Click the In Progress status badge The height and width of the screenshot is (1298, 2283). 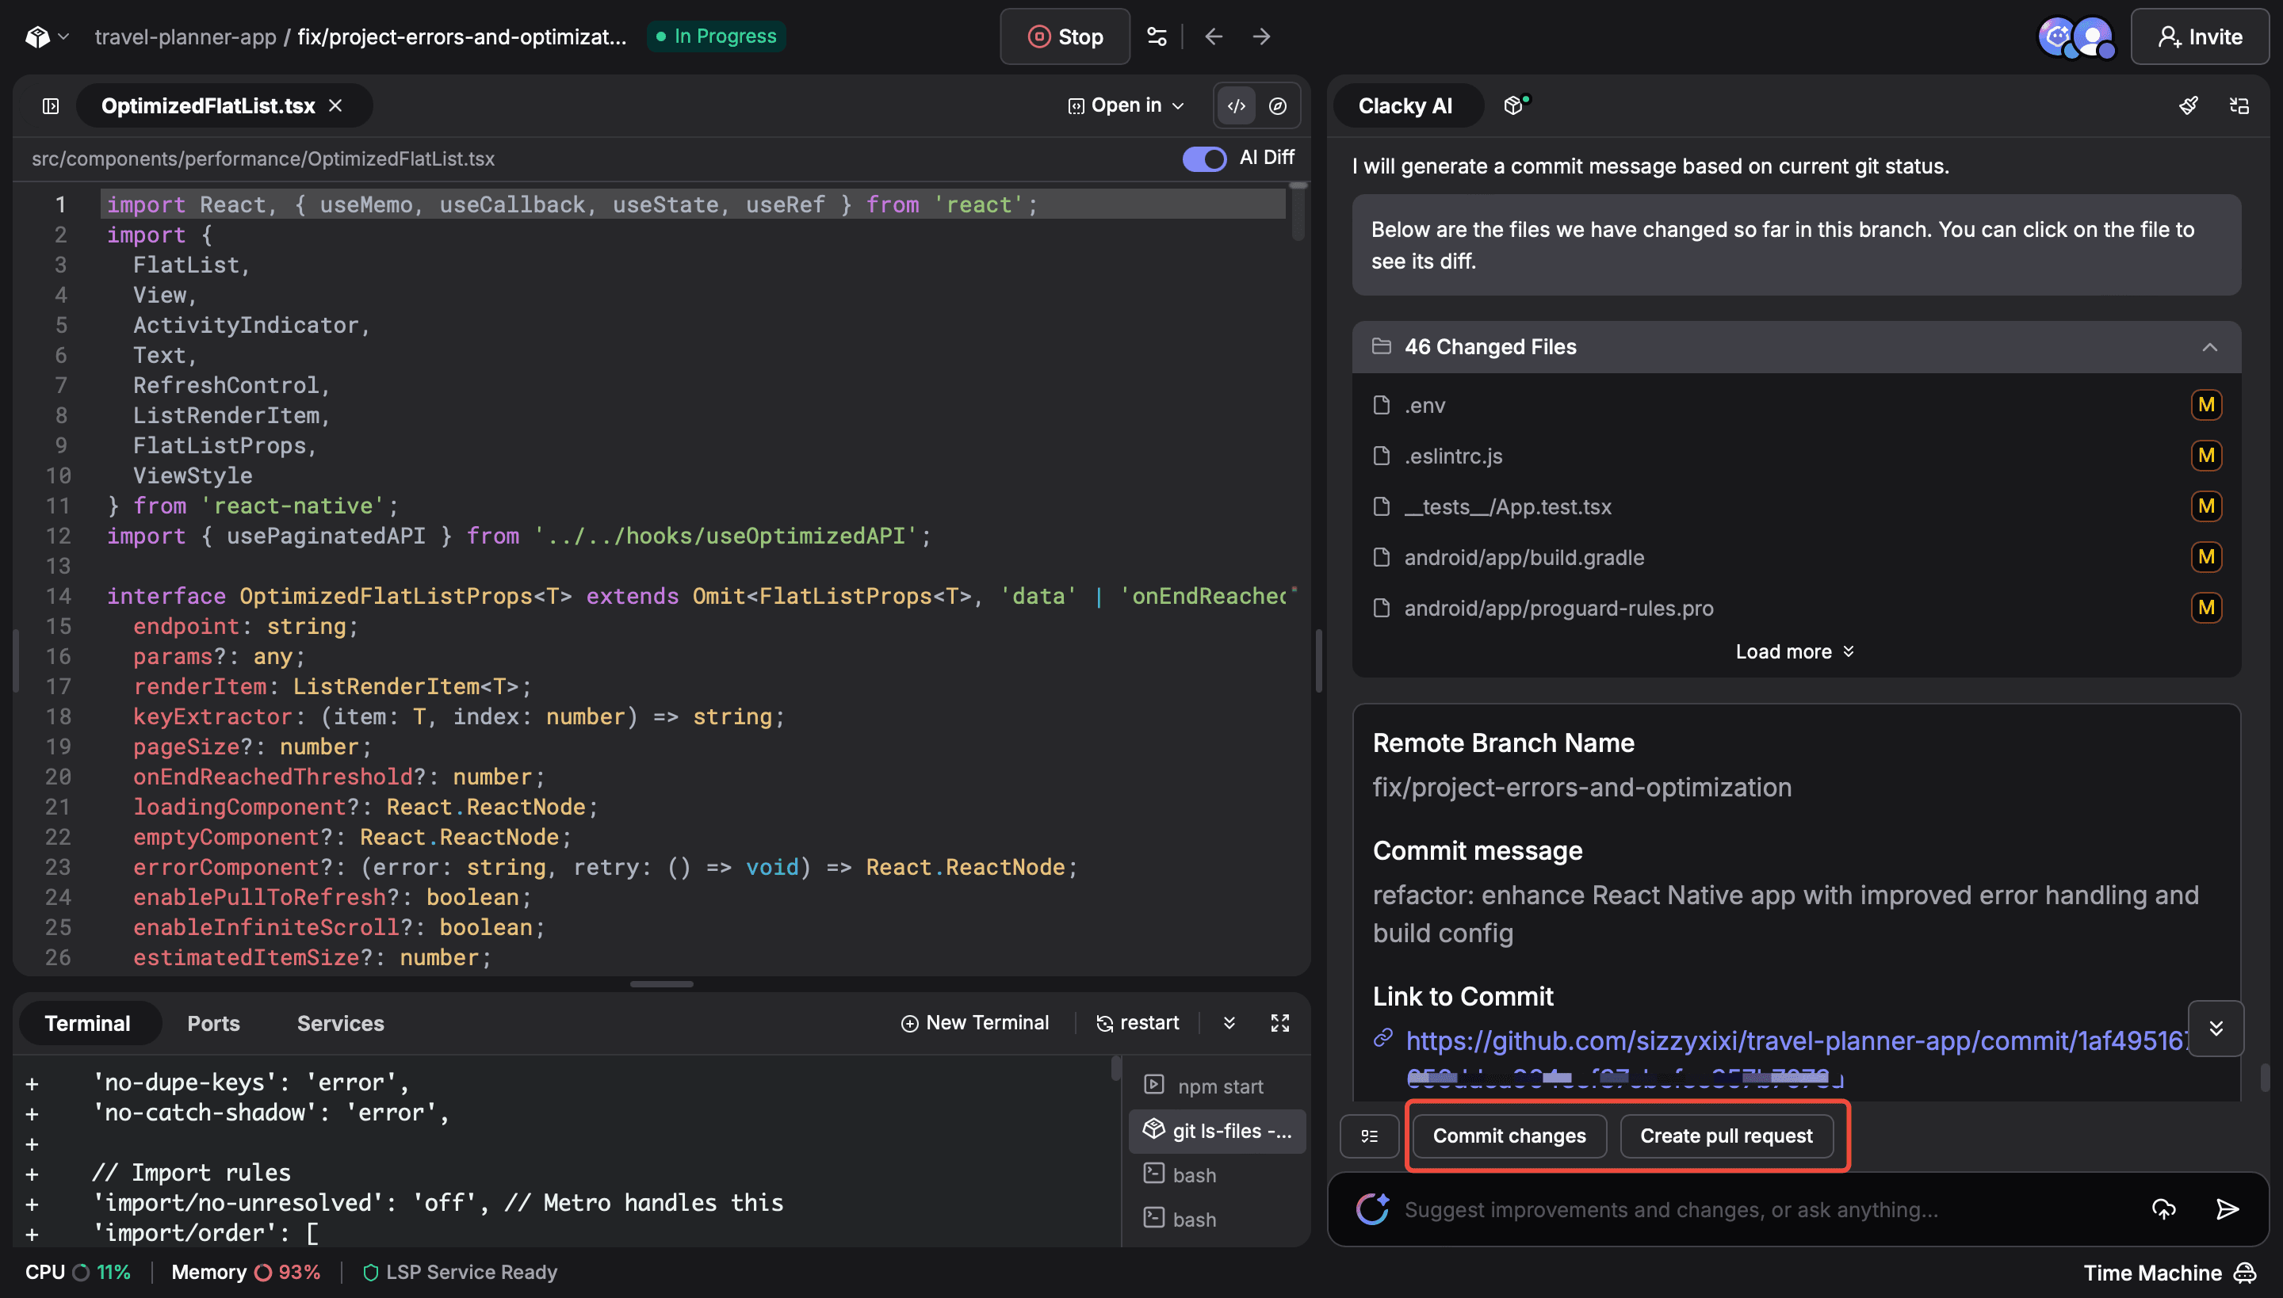(x=716, y=36)
